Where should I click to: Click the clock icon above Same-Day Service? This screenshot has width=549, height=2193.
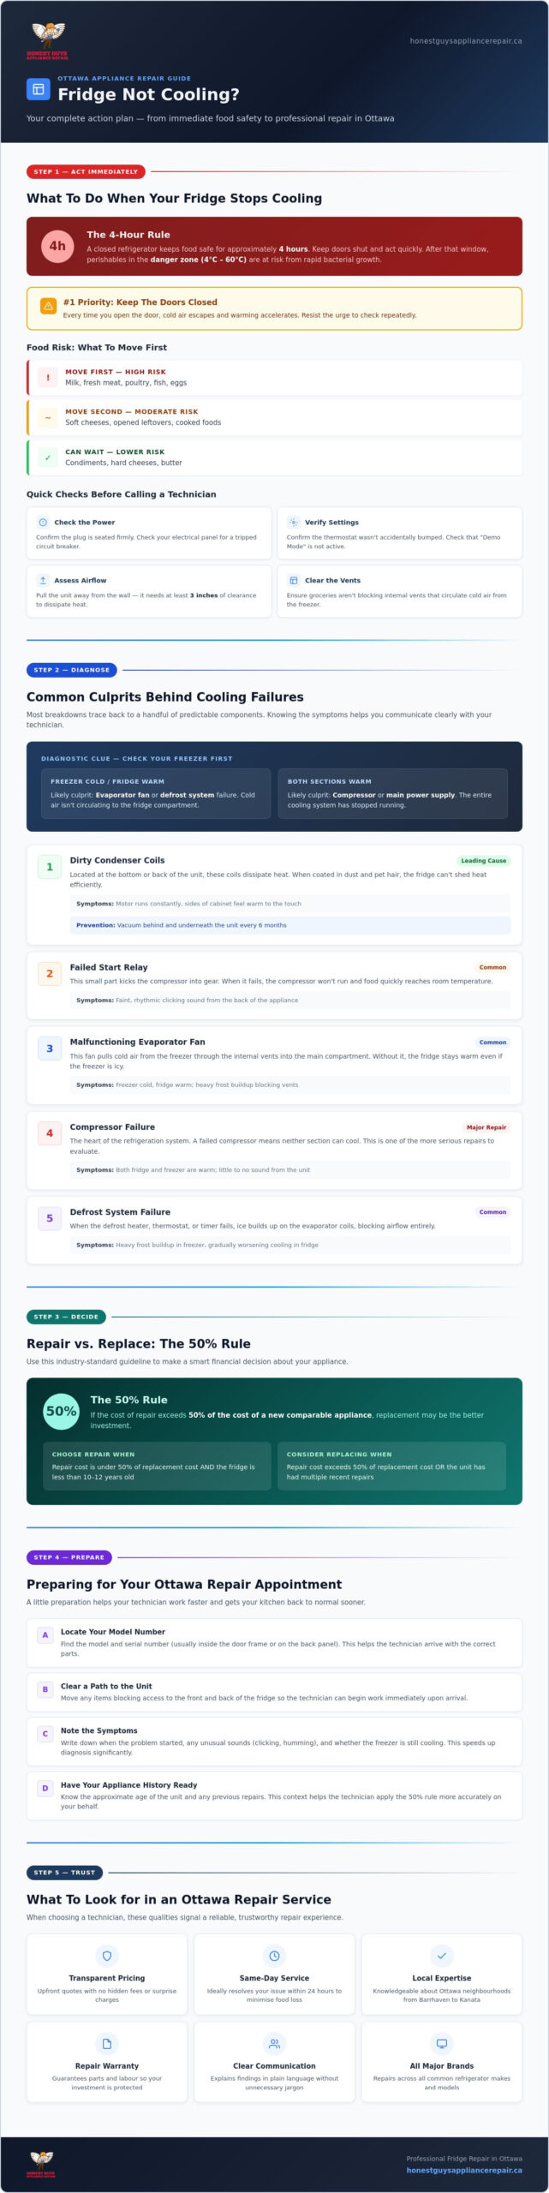274,1956
